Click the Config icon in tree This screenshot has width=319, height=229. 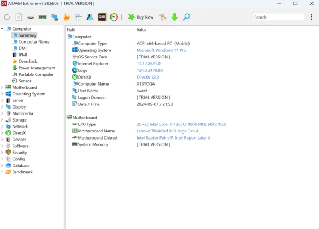coord(8,159)
